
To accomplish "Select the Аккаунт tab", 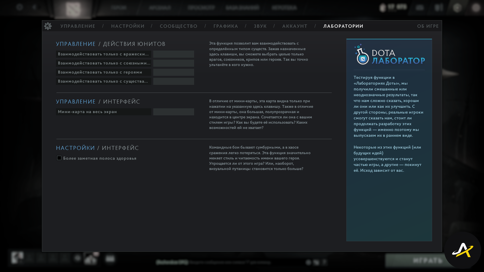I will (x=295, y=26).
